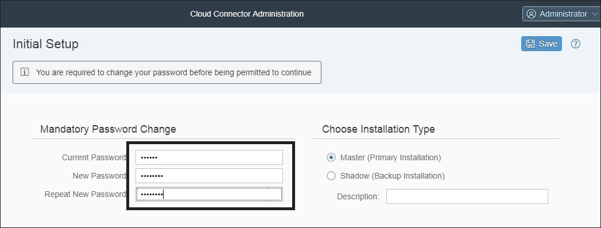Click the password change required message text
This screenshot has width=601, height=228.
[x=173, y=72]
